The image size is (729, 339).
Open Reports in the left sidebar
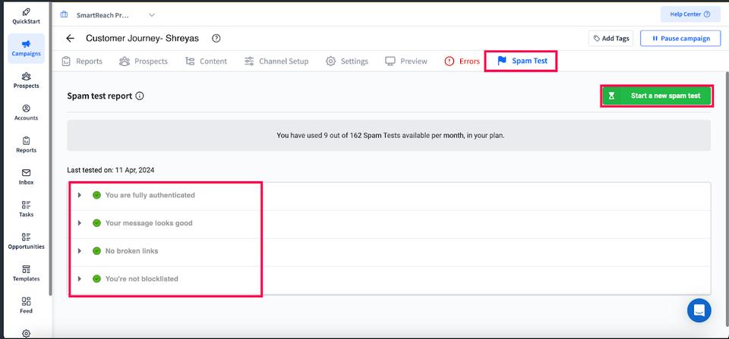[x=26, y=144]
